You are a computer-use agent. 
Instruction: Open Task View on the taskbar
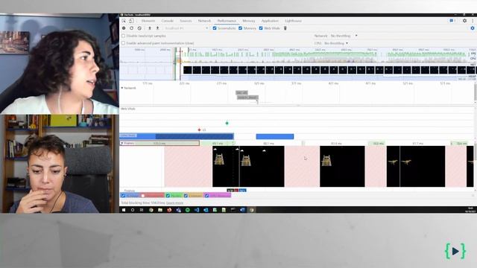pyautogui.click(x=142, y=210)
